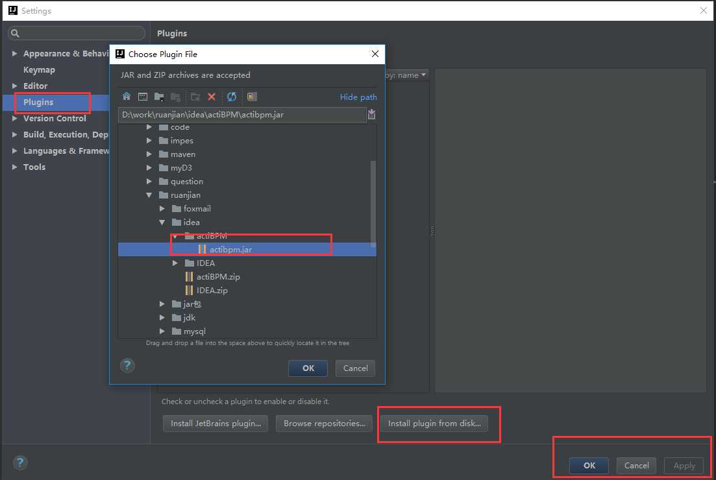Click the actibpm.jar archive icon
Image resolution: width=716 pixels, height=480 pixels.
click(x=202, y=249)
